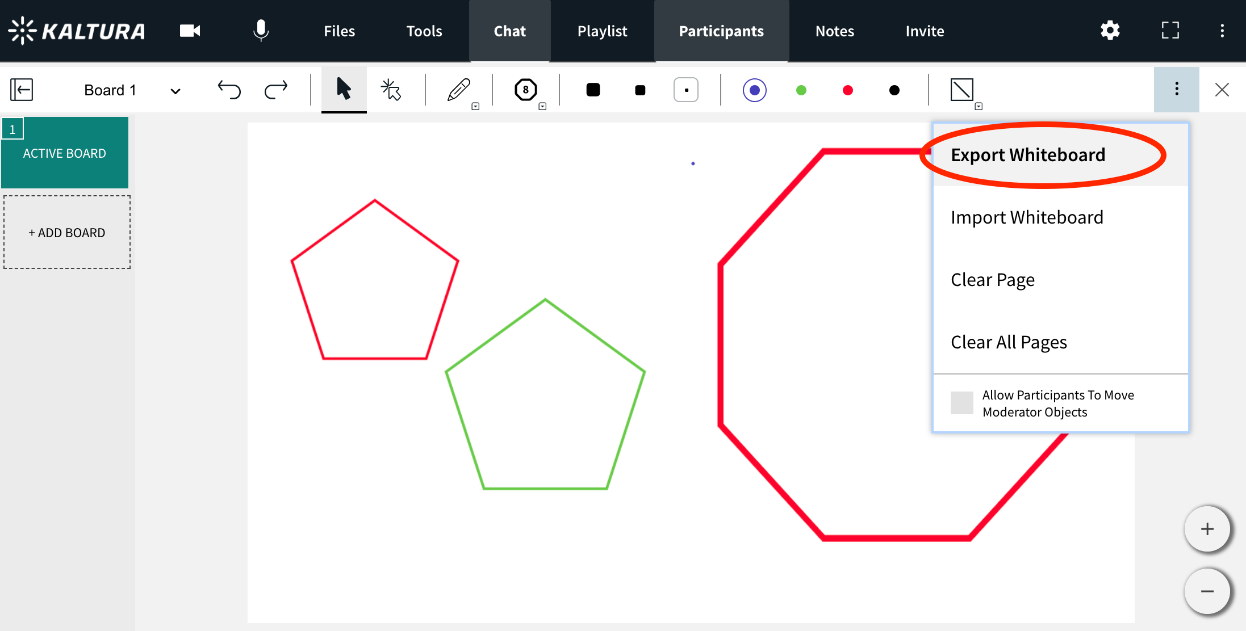Select the pointer arrow tool

(x=344, y=90)
